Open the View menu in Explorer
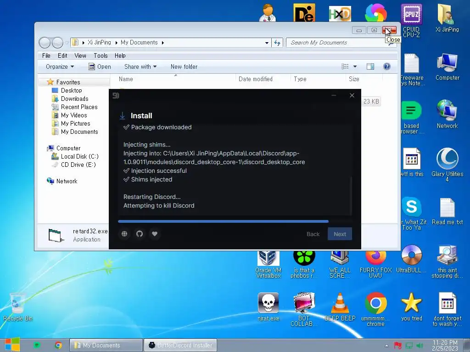The width and height of the screenshot is (470, 352). tap(80, 55)
